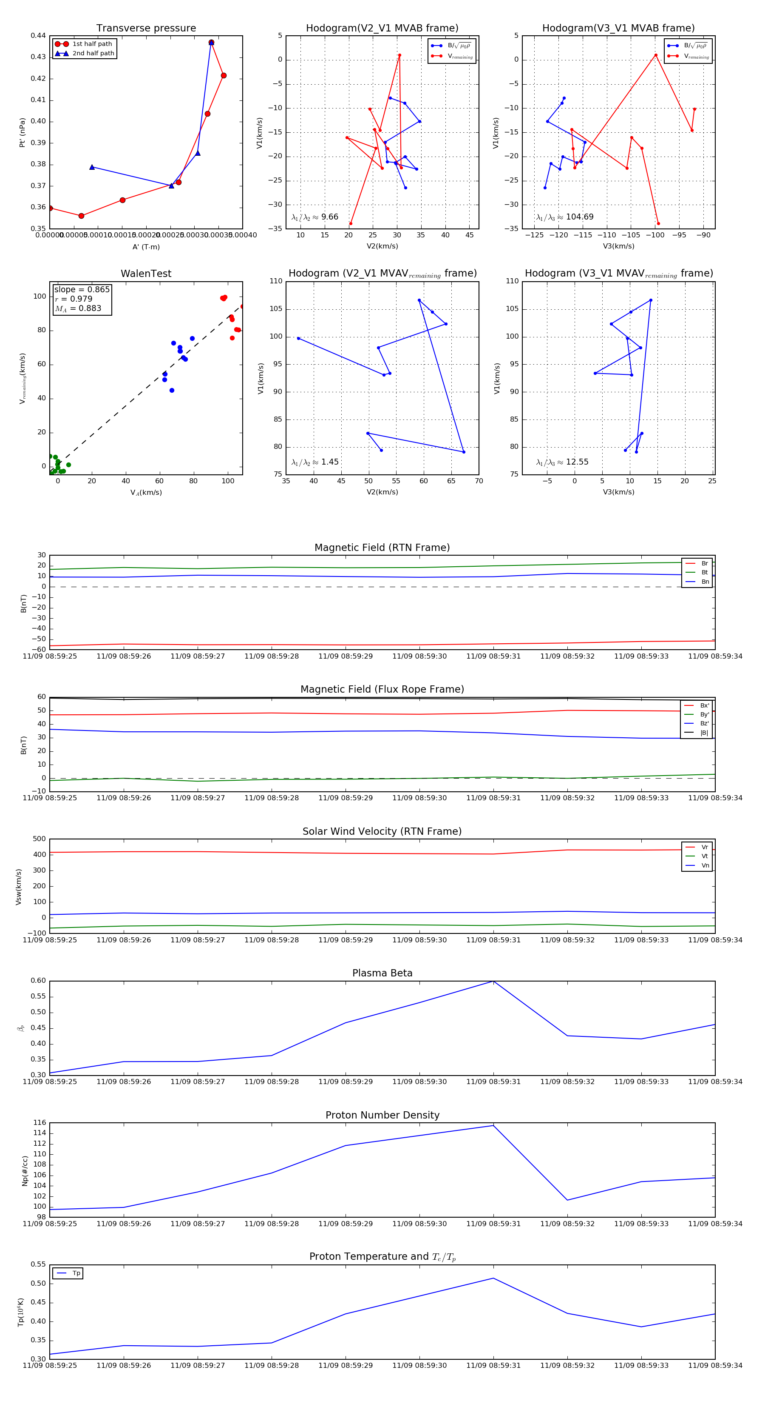Click the V3_V1 MVAV remaining frame hodogram title
The height and width of the screenshot is (1404, 765).
tap(618, 274)
